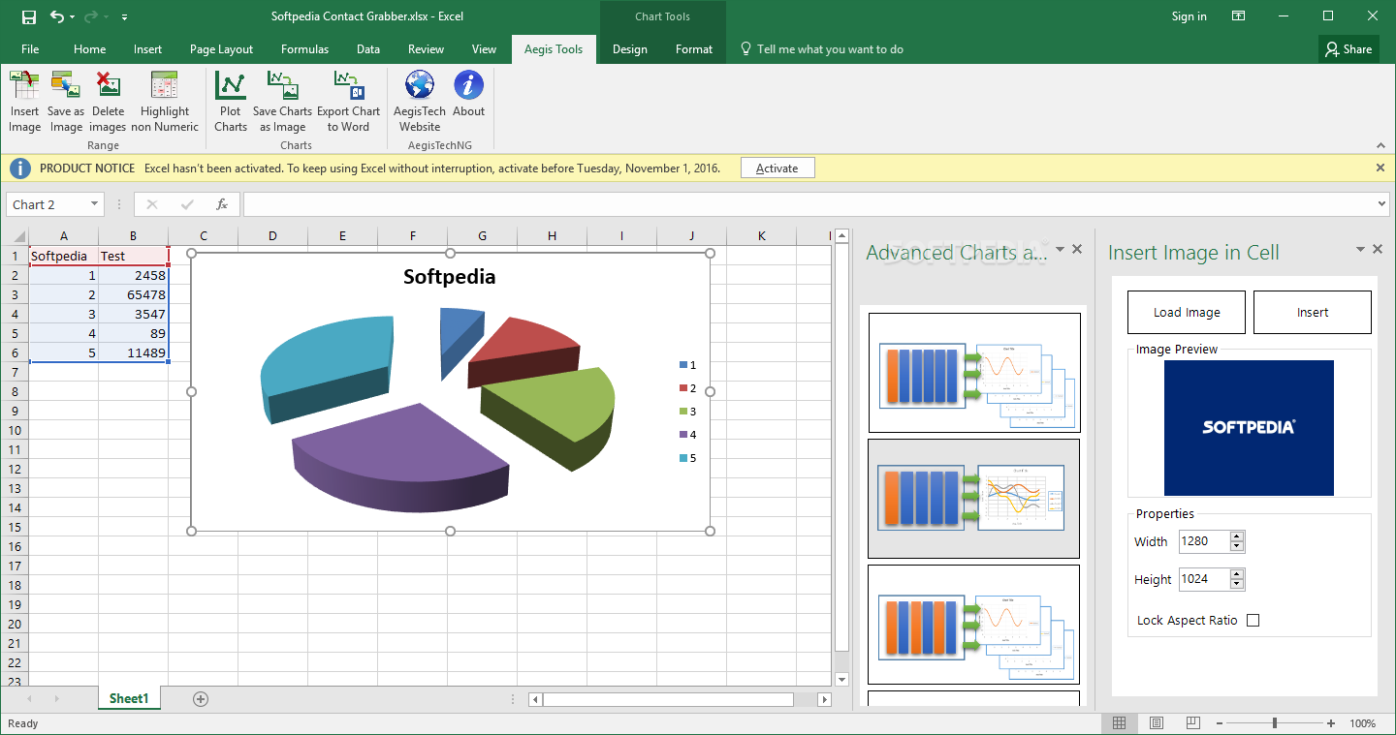The image size is (1396, 735).
Task: Click the Undo arrow icon
Action: (57, 16)
